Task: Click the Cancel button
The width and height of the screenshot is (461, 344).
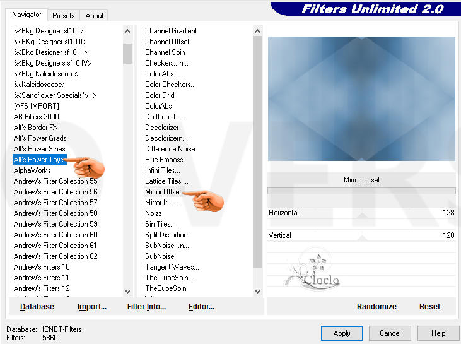Action: (x=390, y=333)
